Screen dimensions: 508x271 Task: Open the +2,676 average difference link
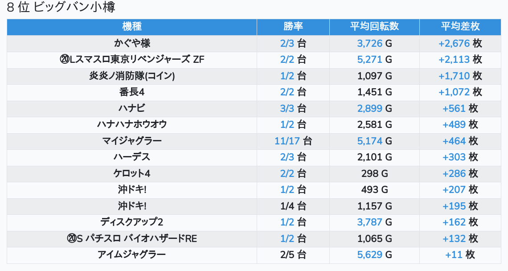[x=454, y=43]
